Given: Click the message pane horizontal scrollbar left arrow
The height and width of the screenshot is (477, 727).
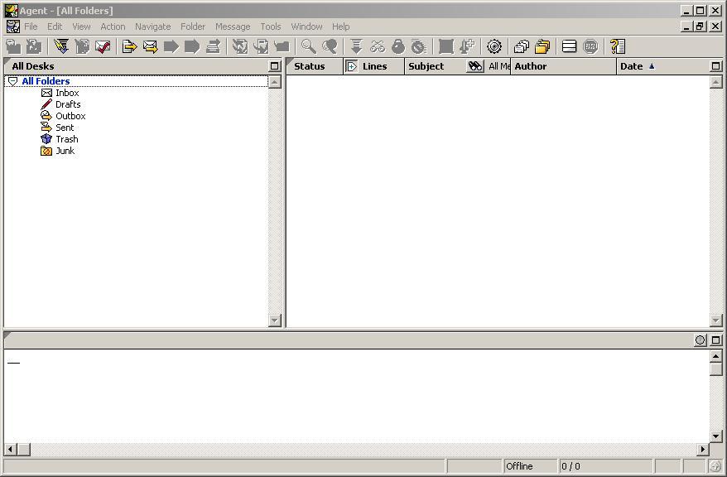Looking at the screenshot, I should pyautogui.click(x=11, y=450).
